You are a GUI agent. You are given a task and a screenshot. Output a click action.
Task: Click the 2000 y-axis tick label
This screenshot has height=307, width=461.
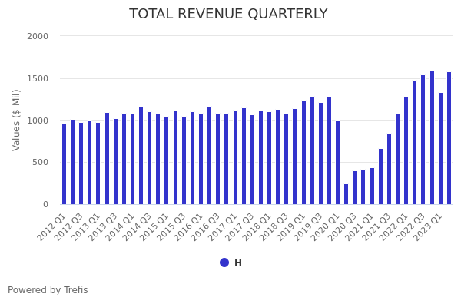(x=38, y=36)
